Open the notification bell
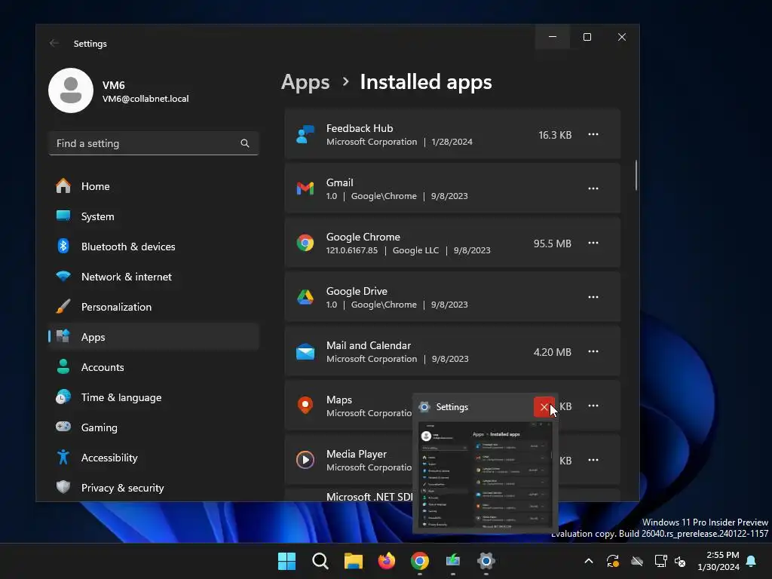This screenshot has width=772, height=579. (x=752, y=561)
